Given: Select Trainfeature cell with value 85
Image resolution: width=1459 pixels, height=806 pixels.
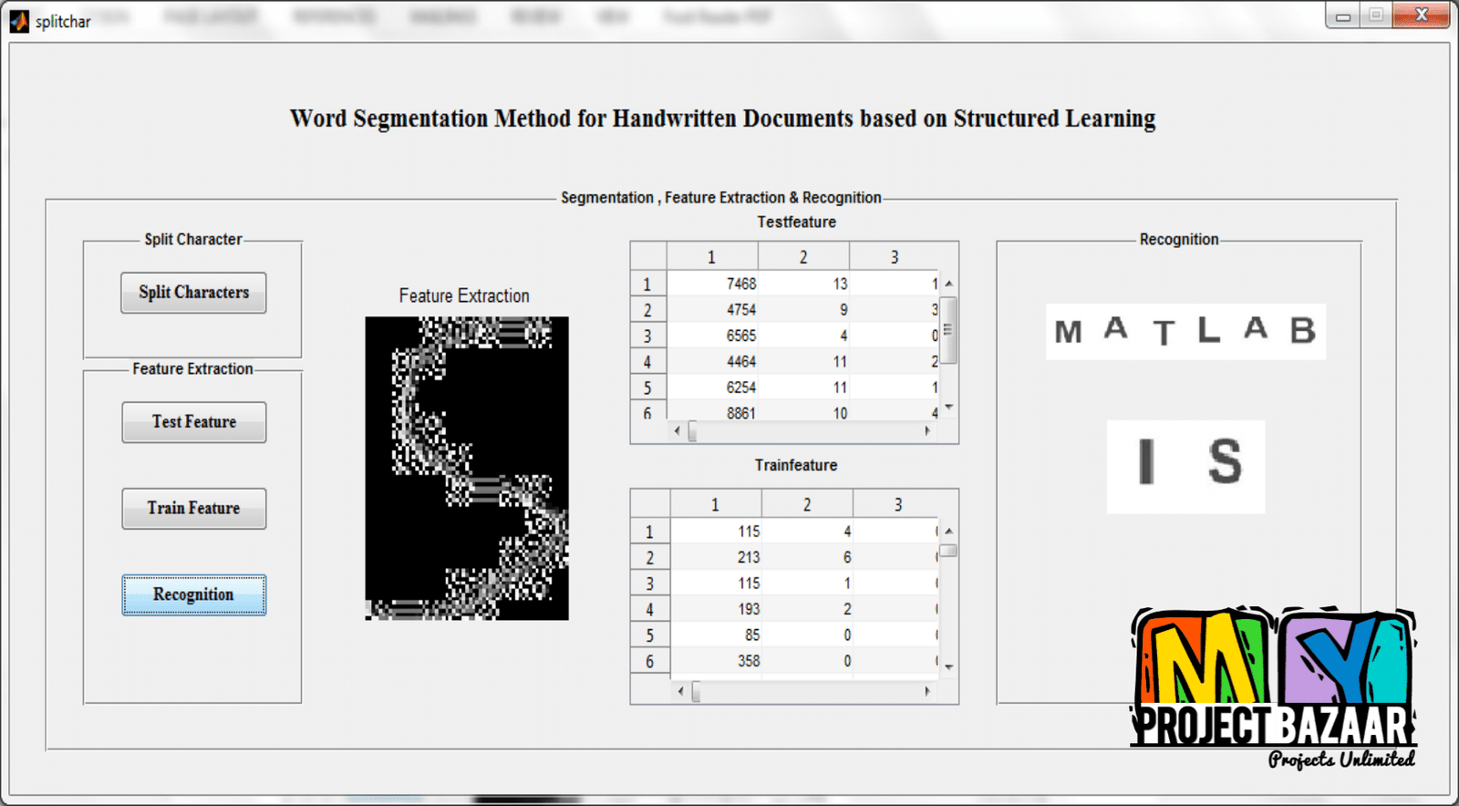Looking at the screenshot, I should 716,635.
